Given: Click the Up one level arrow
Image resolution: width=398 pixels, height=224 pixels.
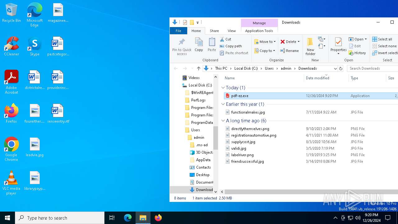Looking at the screenshot, I should pos(199,68).
